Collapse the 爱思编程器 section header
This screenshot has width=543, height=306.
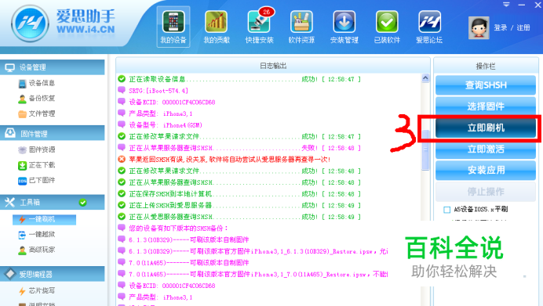(53, 274)
